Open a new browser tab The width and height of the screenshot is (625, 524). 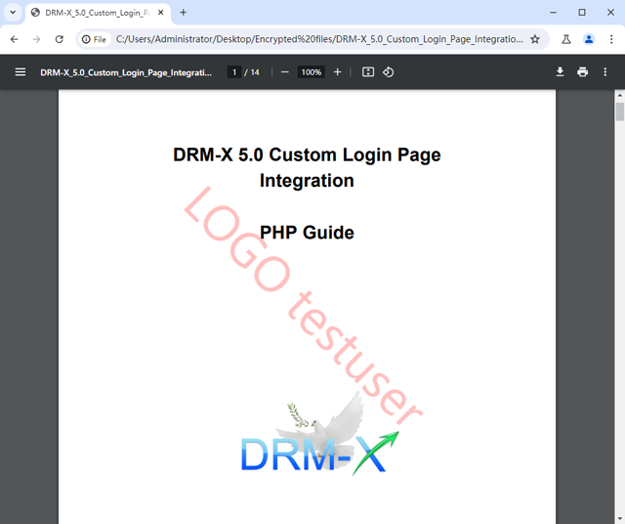click(183, 13)
